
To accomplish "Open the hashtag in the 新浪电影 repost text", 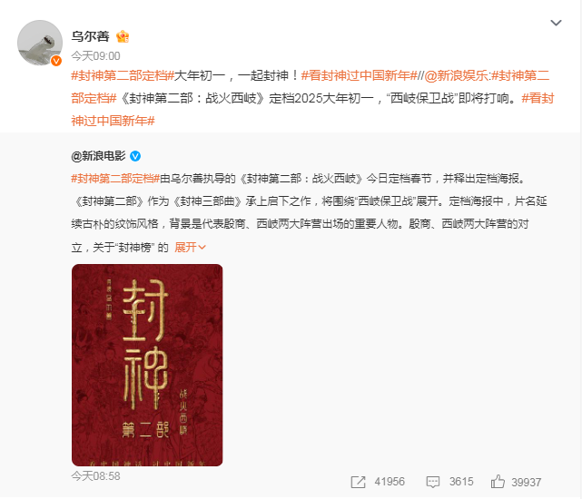I will coord(115,179).
